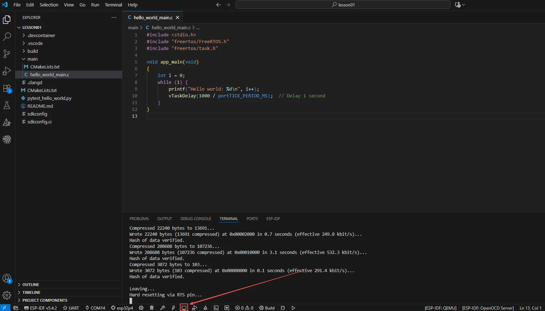
Task: Expand the .devcontainer folder
Action: tap(41, 35)
